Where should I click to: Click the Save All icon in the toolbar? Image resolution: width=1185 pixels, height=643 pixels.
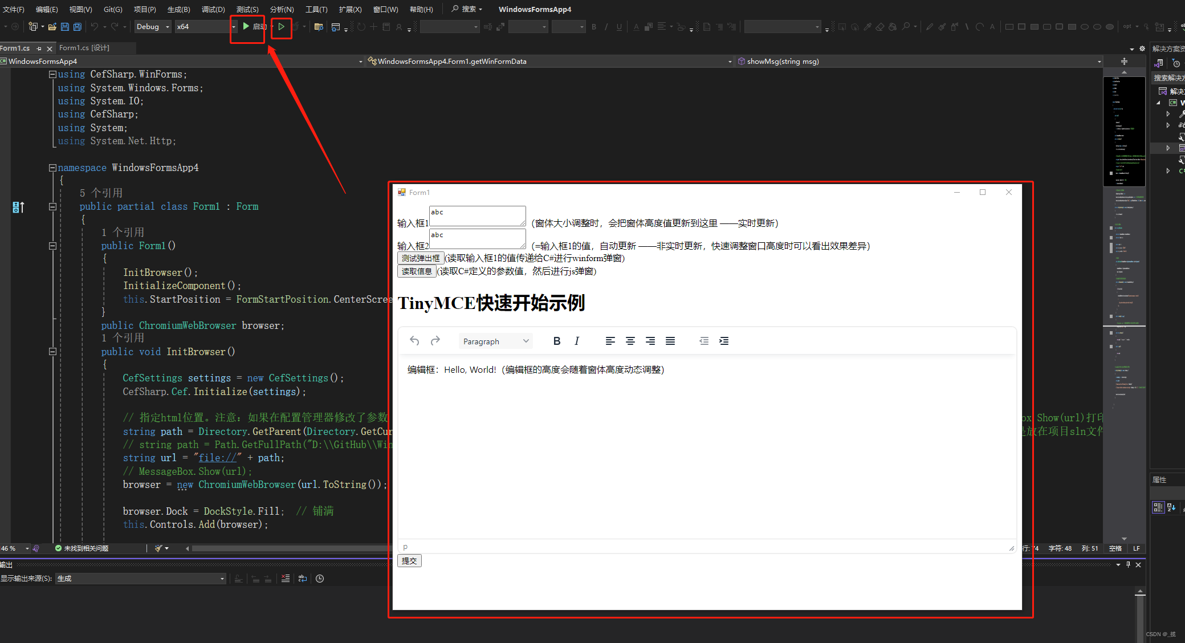pyautogui.click(x=77, y=26)
